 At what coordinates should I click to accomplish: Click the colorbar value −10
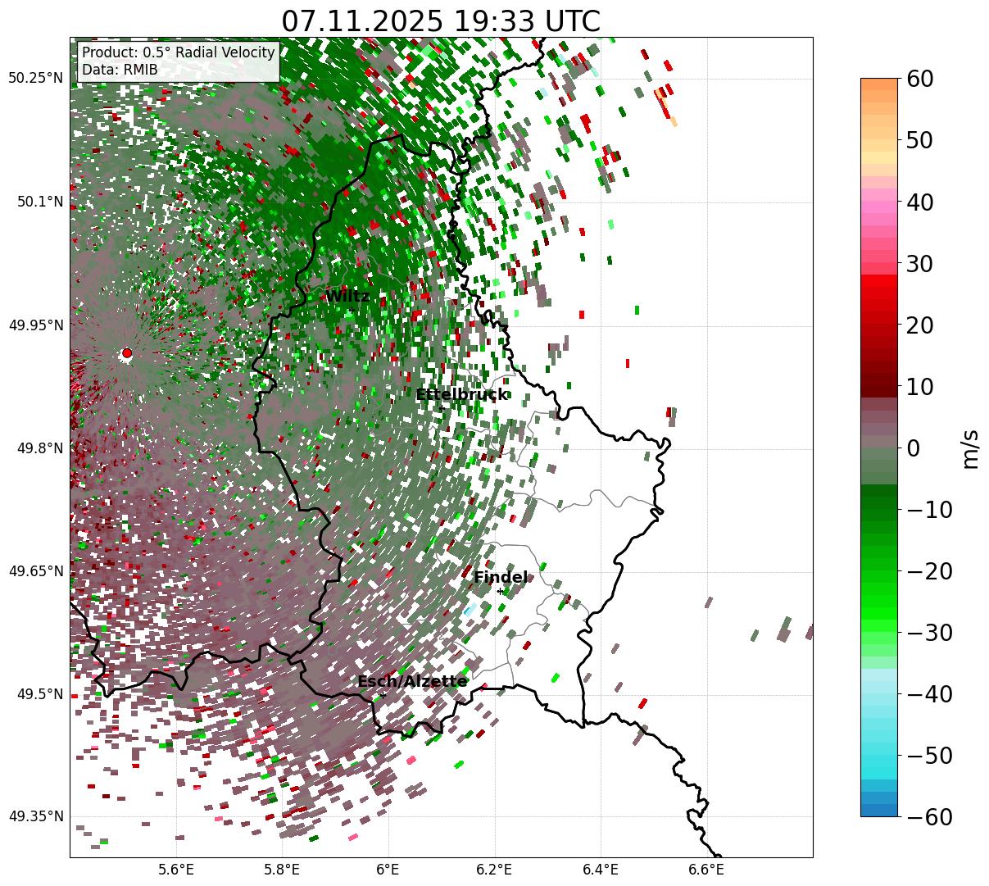tap(928, 509)
